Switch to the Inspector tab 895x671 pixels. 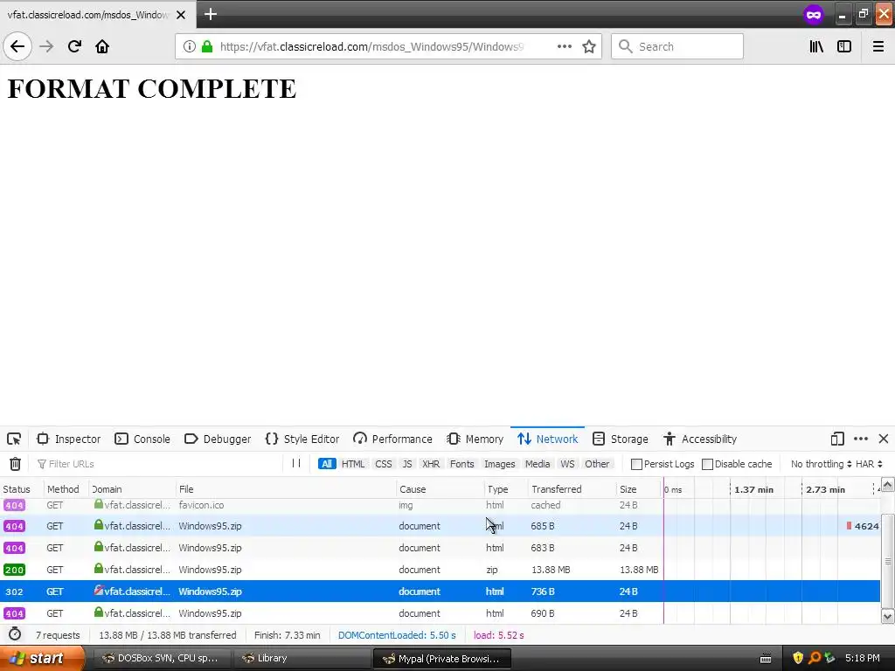69,439
